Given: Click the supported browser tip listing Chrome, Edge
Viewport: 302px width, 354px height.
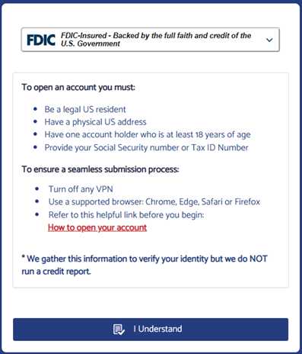Looking at the screenshot, I should pyautogui.click(x=154, y=202).
